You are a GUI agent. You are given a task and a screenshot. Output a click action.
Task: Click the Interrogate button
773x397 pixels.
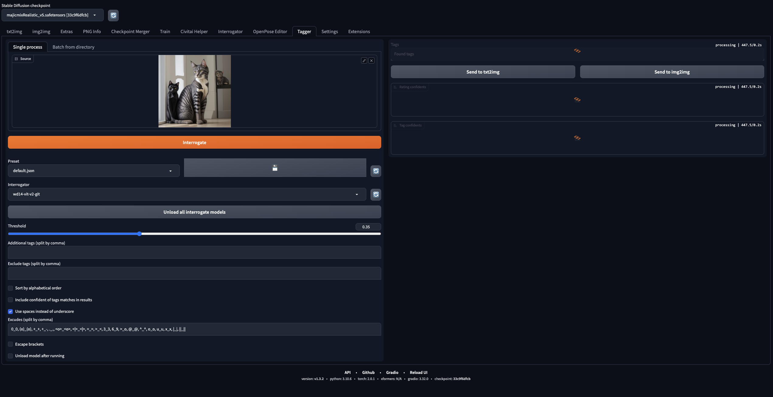point(194,142)
